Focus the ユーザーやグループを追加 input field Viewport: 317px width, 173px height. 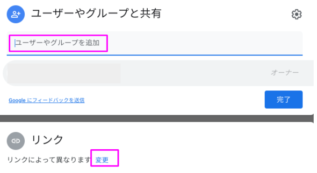click(155, 43)
